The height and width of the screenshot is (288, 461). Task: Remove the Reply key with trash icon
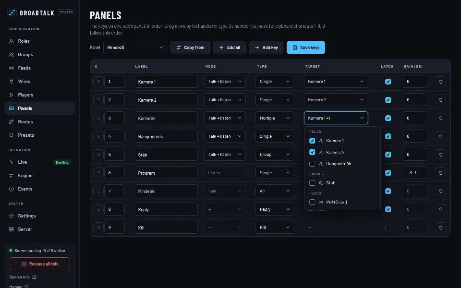pyautogui.click(x=440, y=209)
